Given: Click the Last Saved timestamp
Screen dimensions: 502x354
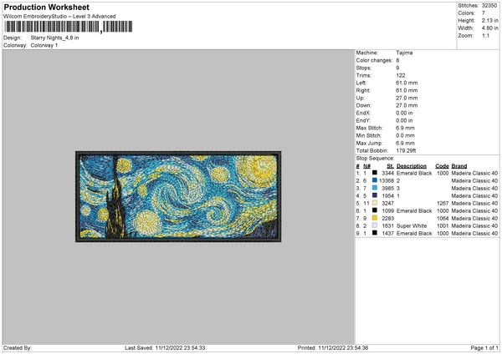Looking at the screenshot, I should (165, 348).
